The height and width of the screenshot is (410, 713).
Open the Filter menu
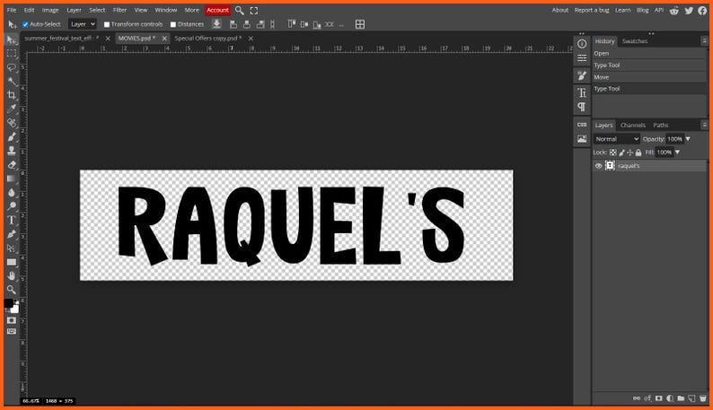click(x=119, y=10)
